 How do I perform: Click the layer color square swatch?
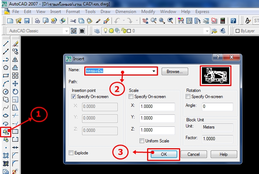(x=129, y=31)
